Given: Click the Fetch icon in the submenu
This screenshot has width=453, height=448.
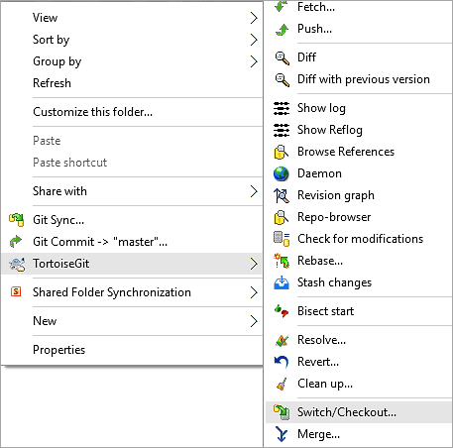Looking at the screenshot, I should [x=282, y=7].
